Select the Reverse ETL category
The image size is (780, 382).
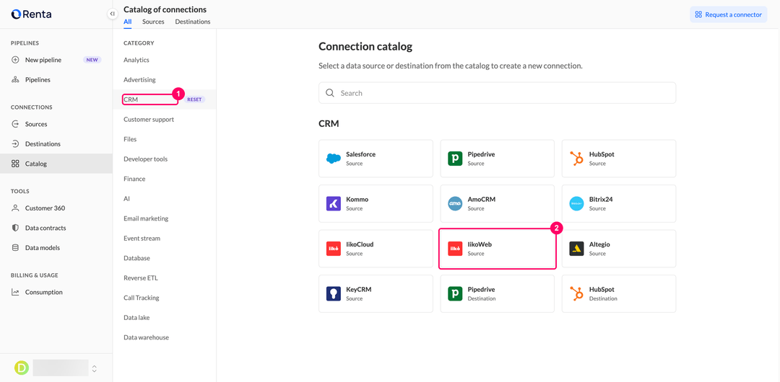click(x=141, y=278)
